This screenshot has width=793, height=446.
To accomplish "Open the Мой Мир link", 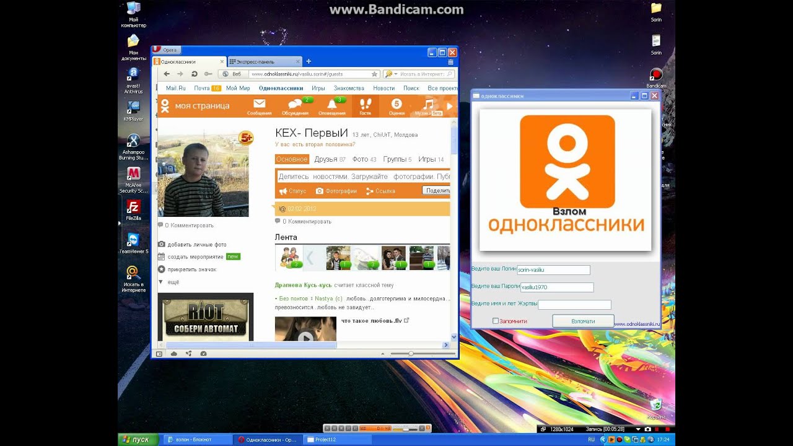I will click(238, 88).
